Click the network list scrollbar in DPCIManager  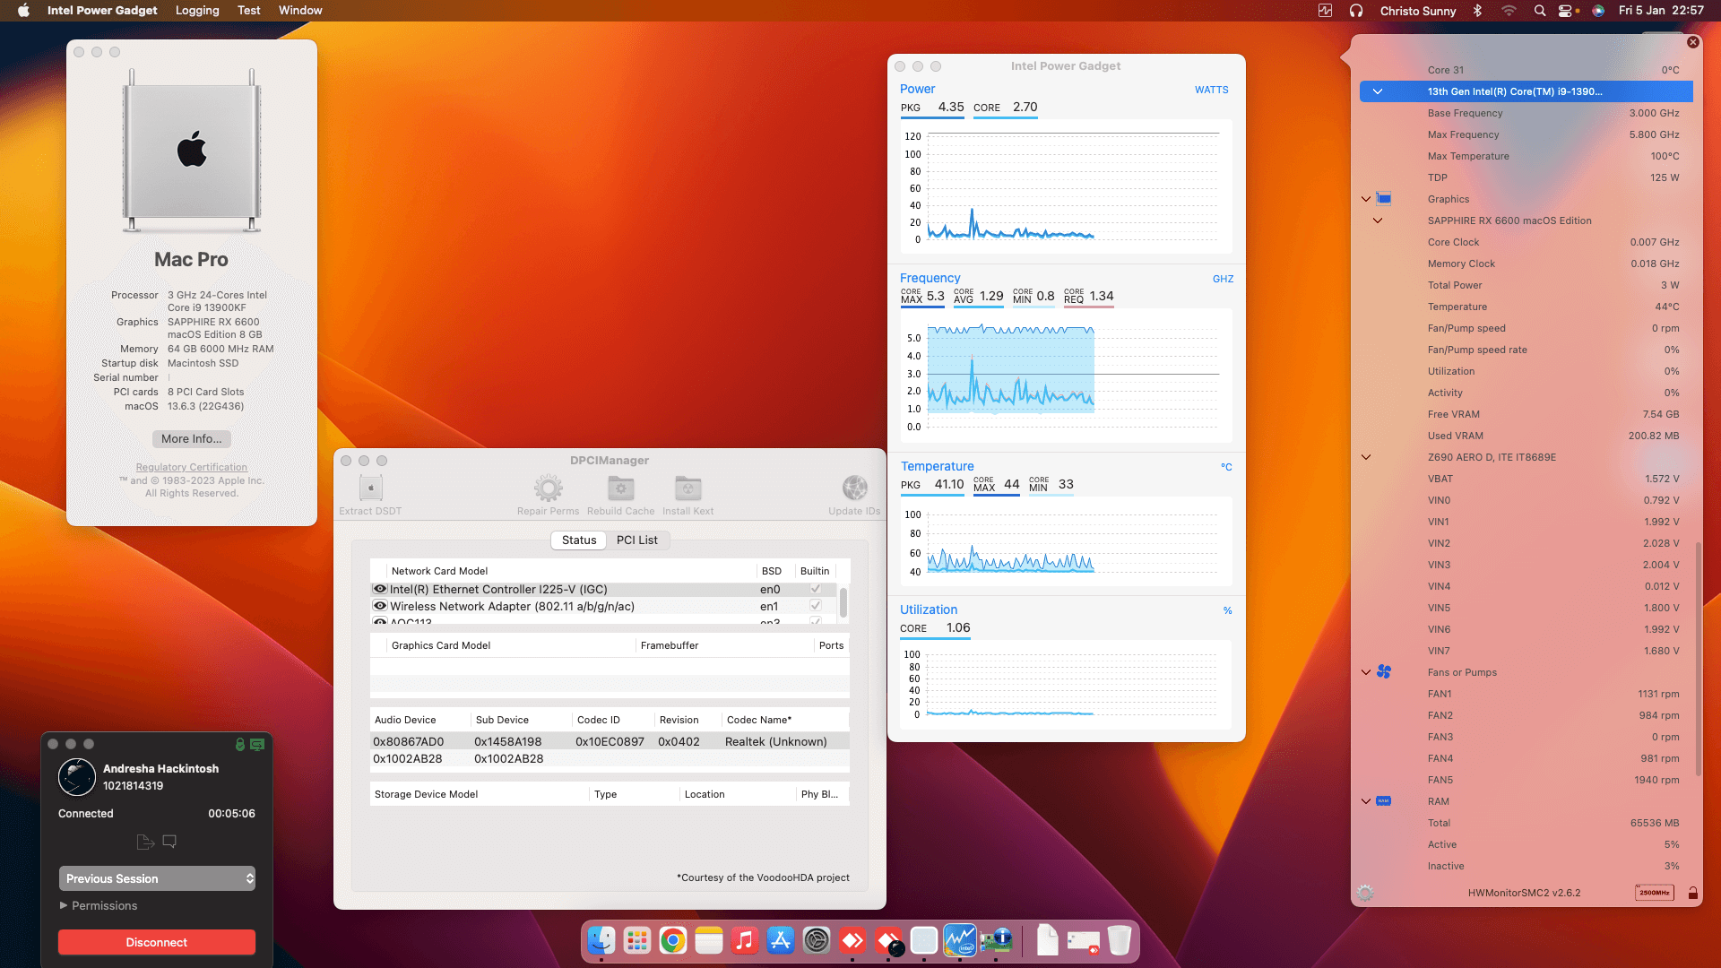click(843, 601)
